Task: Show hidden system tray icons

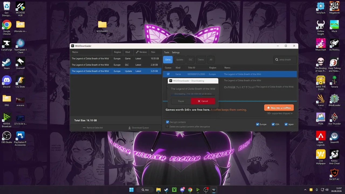Action: (305, 190)
